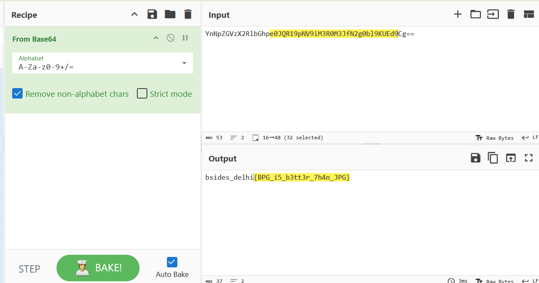Click the input selection range 16→48
The height and width of the screenshot is (283, 539).
[288, 138]
